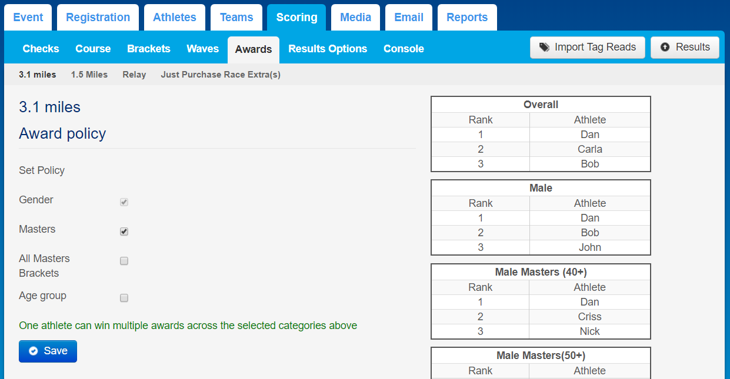Click the Male table header

[x=541, y=188]
